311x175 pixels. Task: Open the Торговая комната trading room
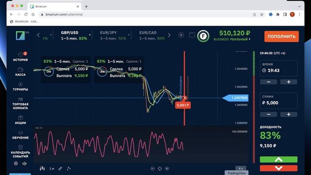coord(20,104)
